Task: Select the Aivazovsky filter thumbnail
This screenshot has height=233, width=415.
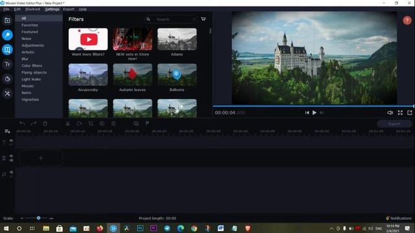Action: (88, 74)
